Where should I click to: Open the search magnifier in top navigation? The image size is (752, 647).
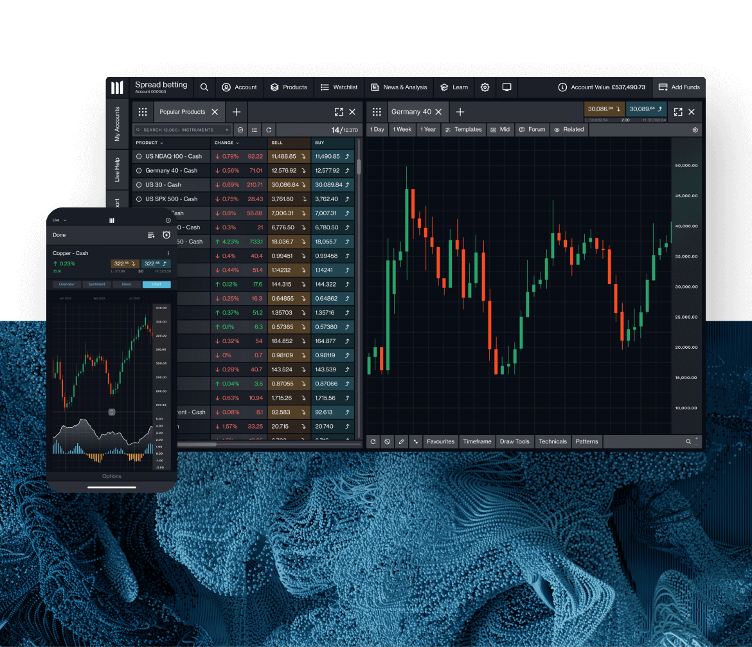tap(204, 87)
